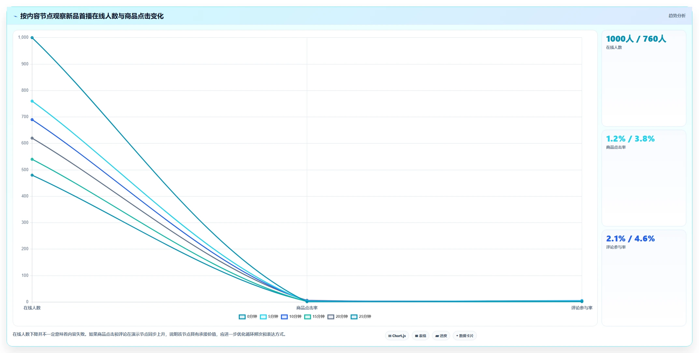Screen dimensions: 699x353
Task: Click the Chart.js tag chip
Action: (x=397, y=336)
